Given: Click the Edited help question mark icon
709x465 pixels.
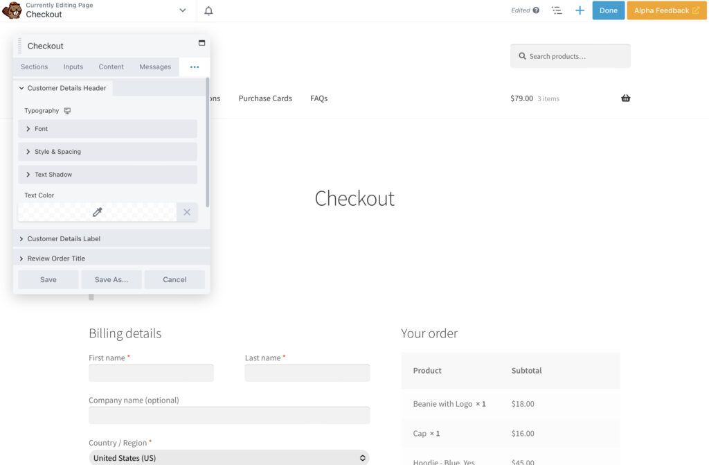Looking at the screenshot, I should 537,10.
